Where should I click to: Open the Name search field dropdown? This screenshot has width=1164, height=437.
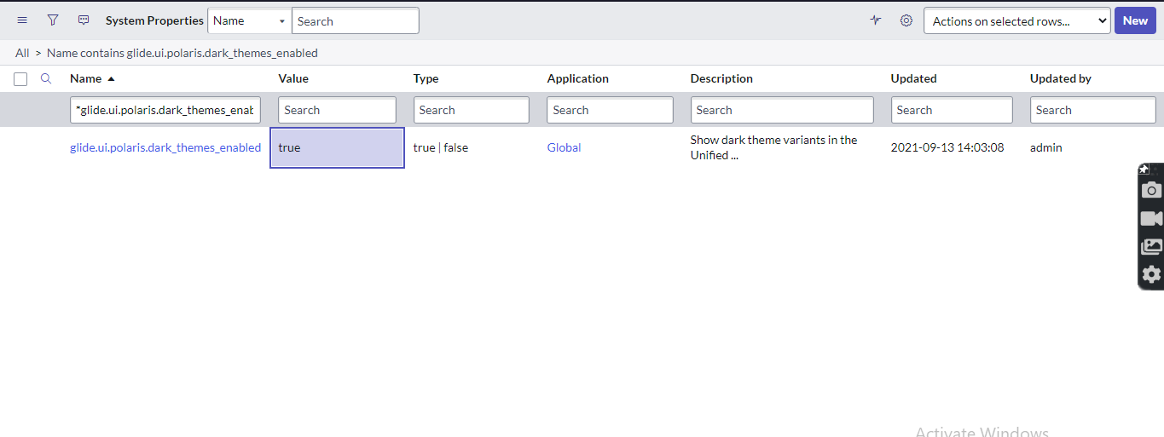[x=249, y=20]
